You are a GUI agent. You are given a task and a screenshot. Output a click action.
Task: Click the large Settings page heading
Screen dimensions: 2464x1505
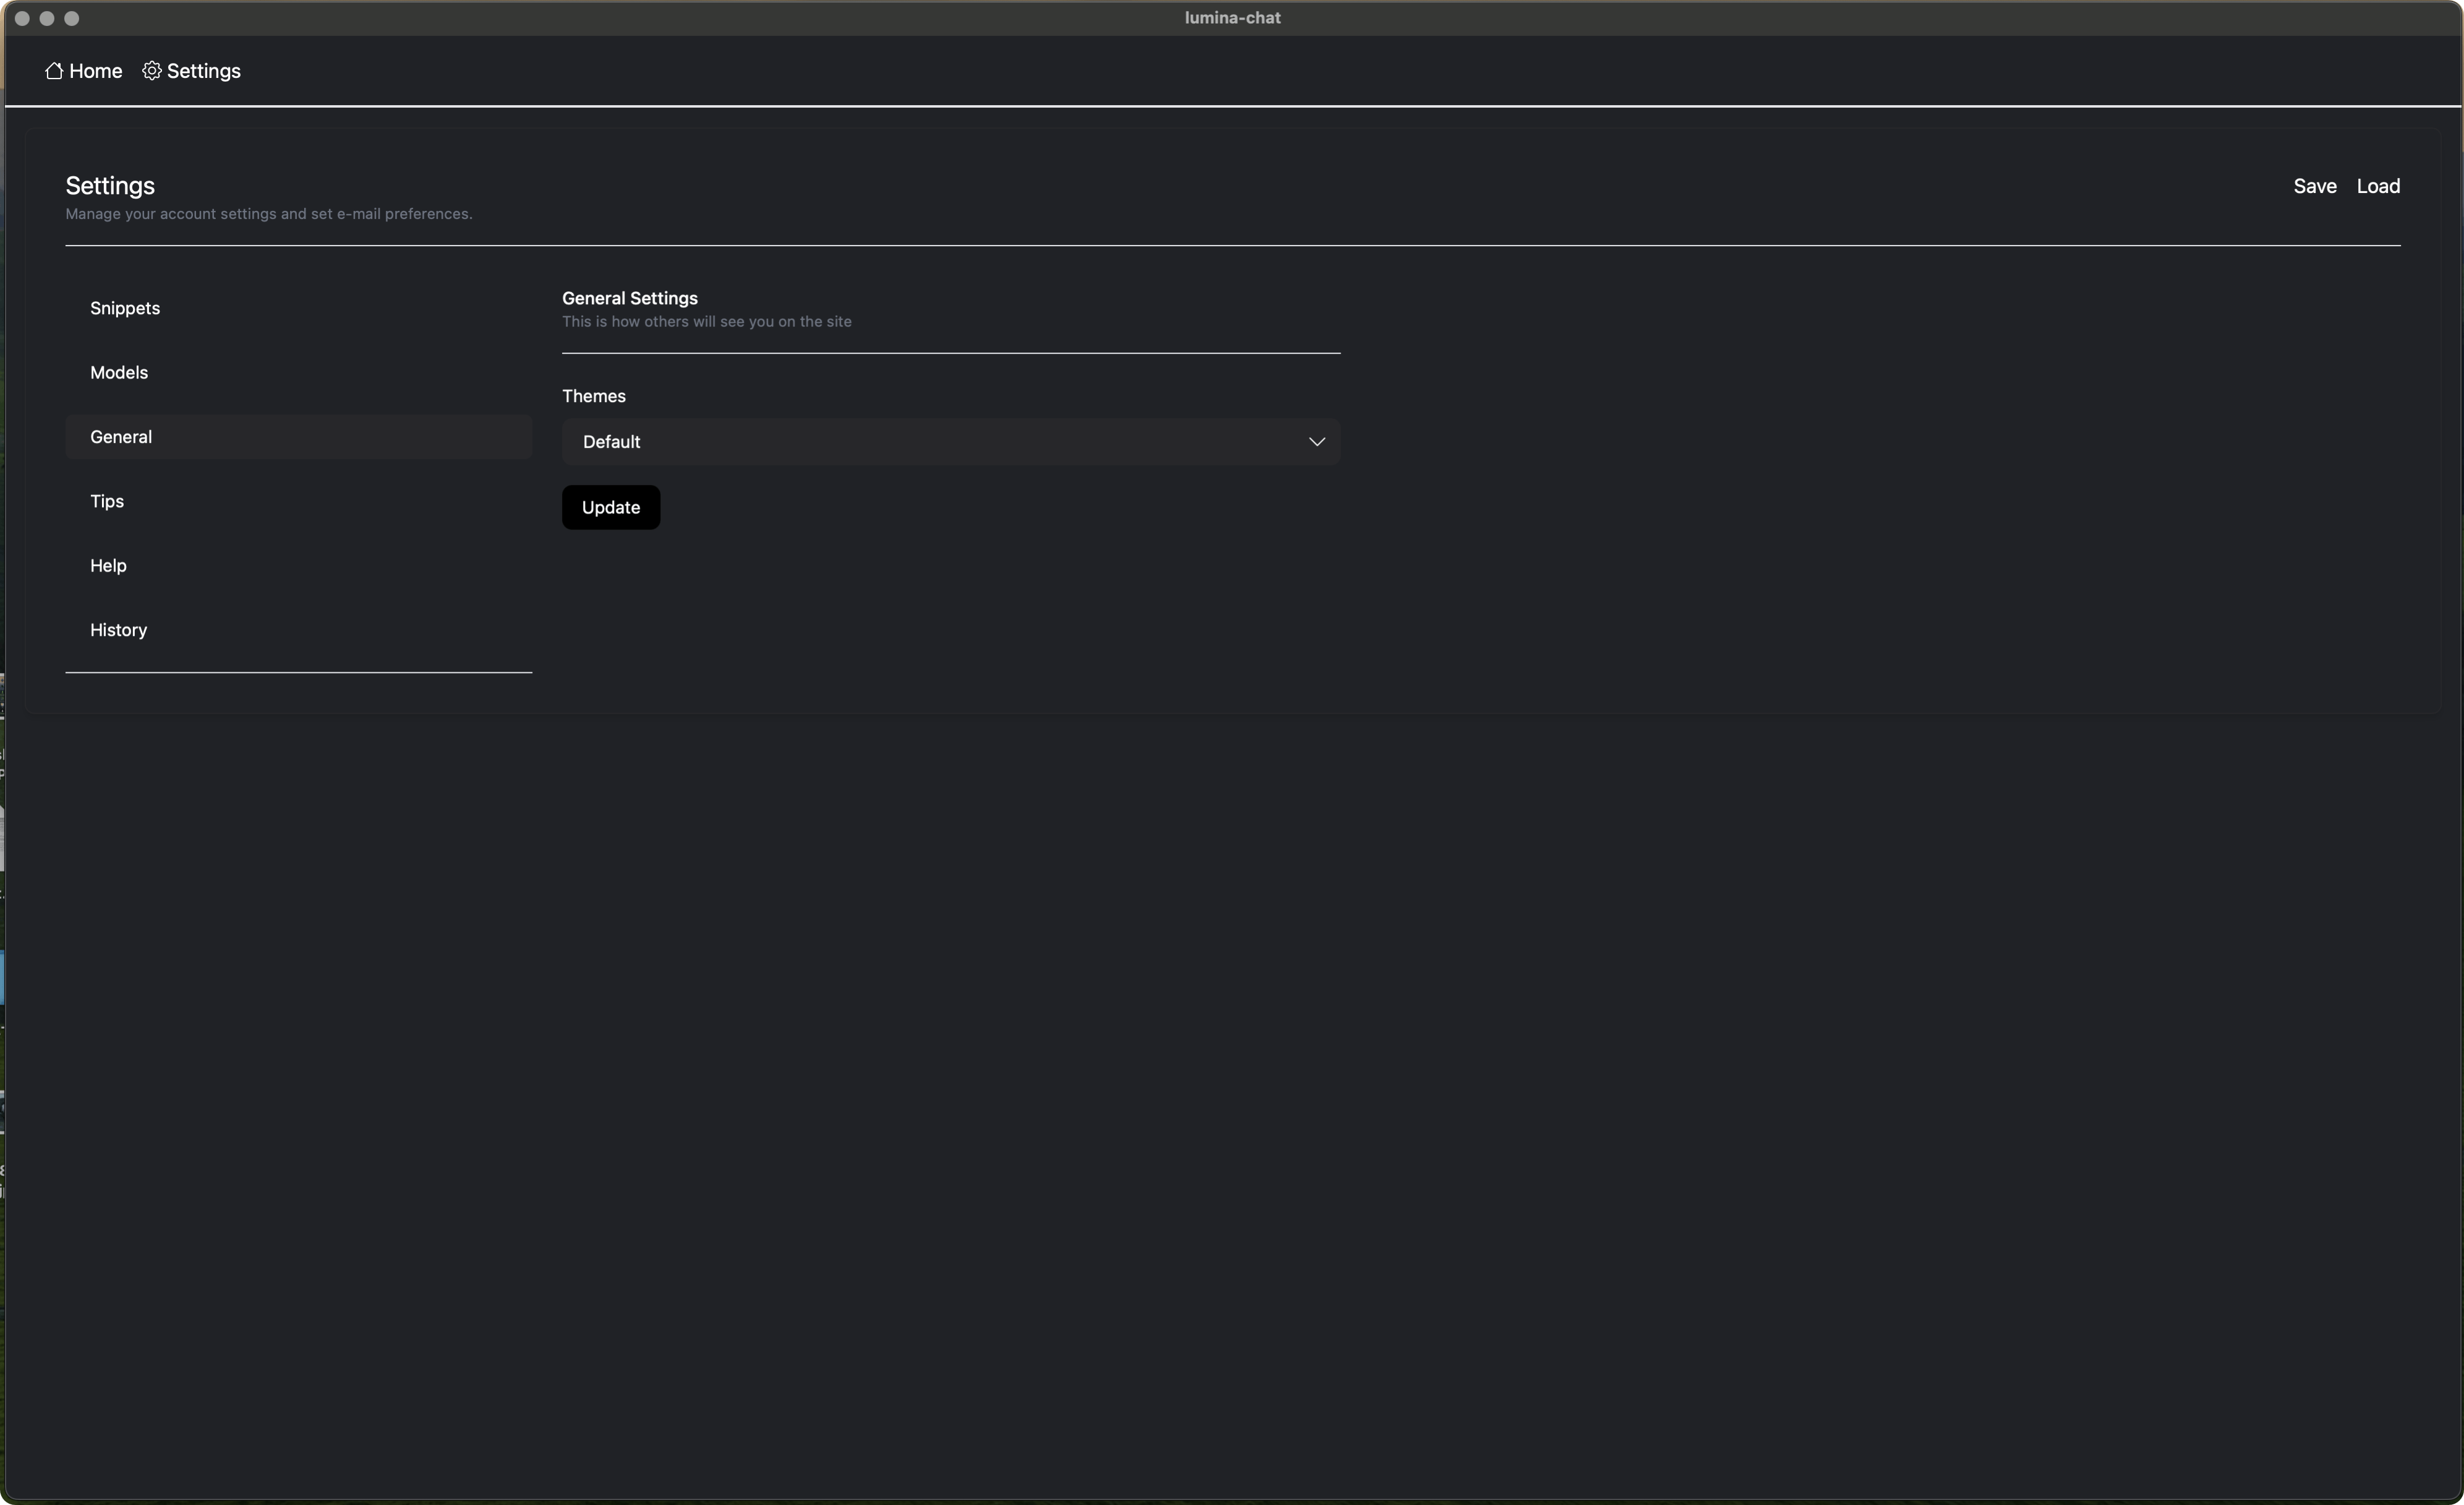click(x=110, y=186)
